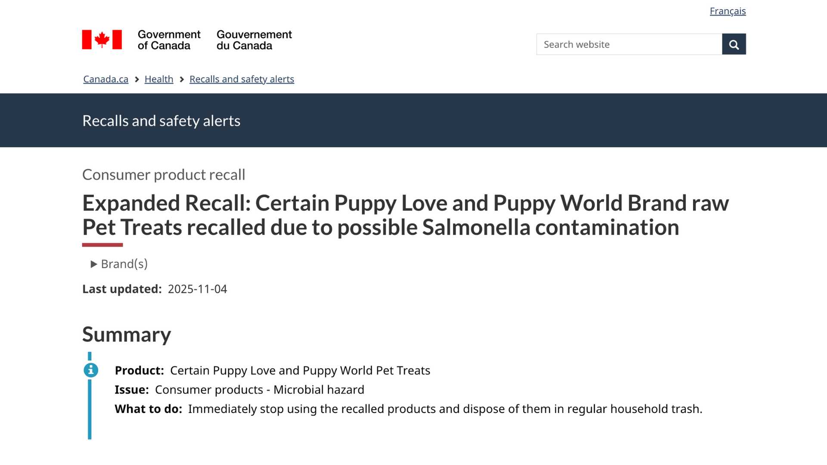This screenshot has height=465, width=827.
Task: Open Recalls and safety alerts breadcrumb
Action: [x=242, y=79]
